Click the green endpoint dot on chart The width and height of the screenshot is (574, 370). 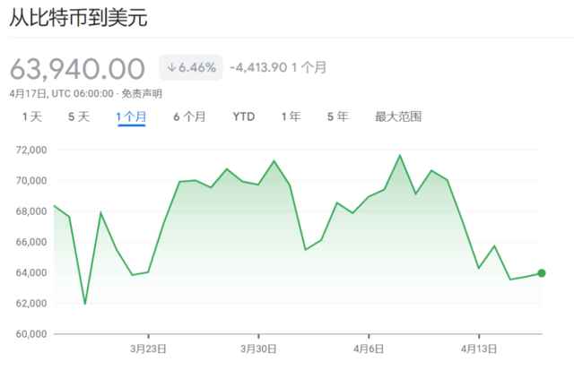click(542, 273)
